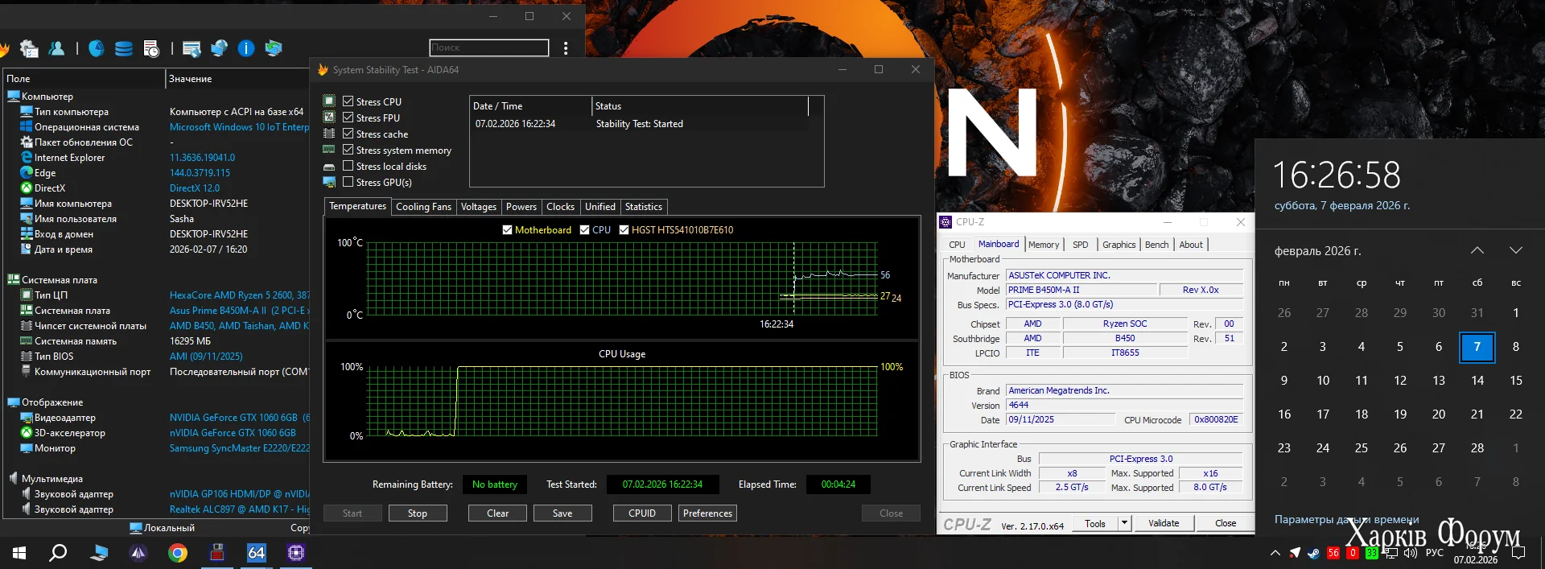
Task: Open the Memory tab in CPU-Z
Action: coord(1043,245)
